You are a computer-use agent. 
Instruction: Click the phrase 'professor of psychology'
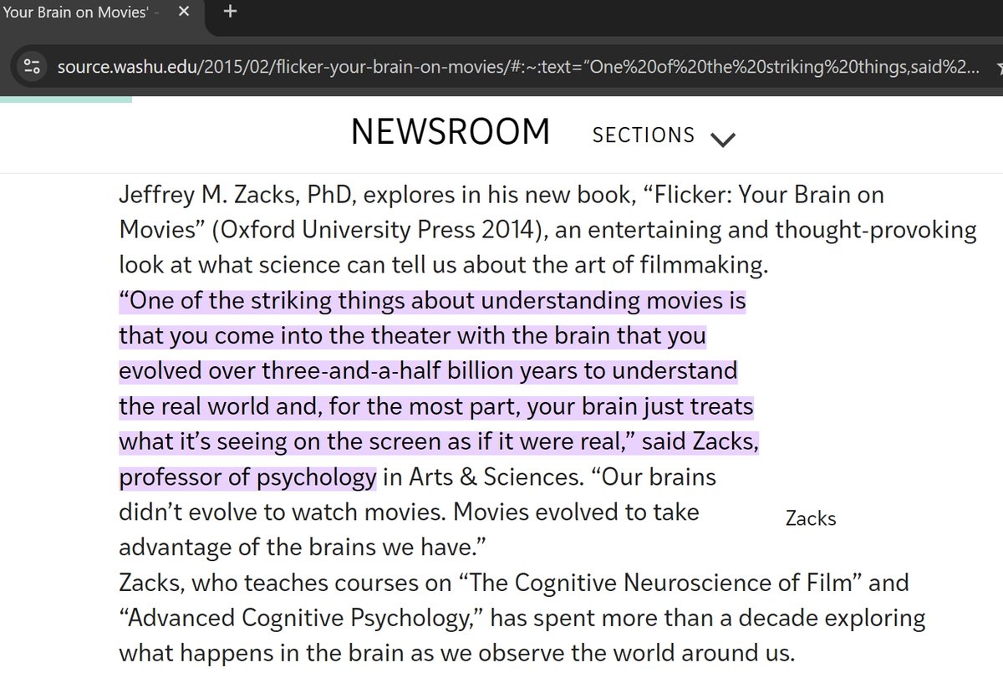coord(247,477)
